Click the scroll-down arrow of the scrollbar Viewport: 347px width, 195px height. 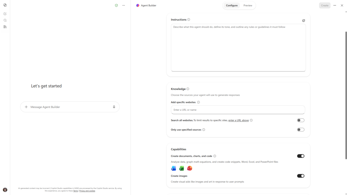click(x=346, y=194)
